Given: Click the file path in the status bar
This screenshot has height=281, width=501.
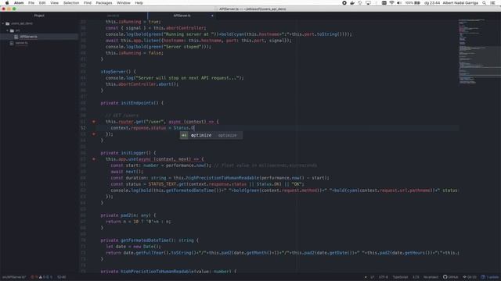Looking at the screenshot, I should (13, 277).
